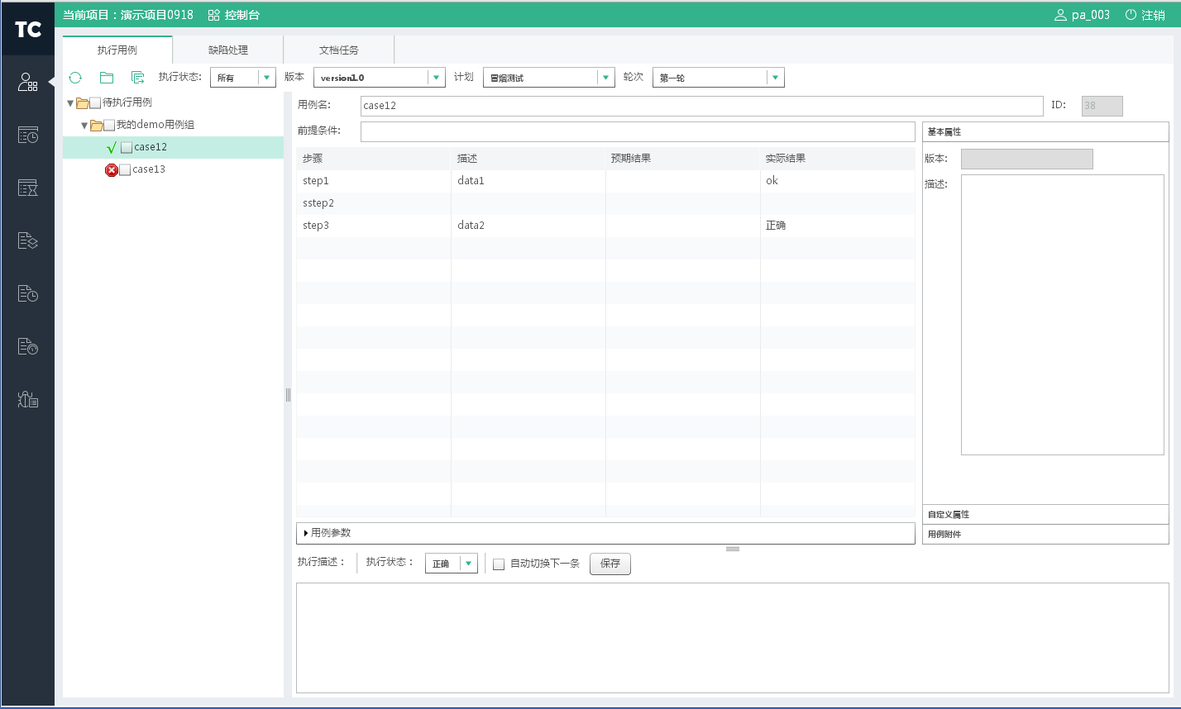
Task: Enable 自动切换下一条 checkbox
Action: click(499, 564)
